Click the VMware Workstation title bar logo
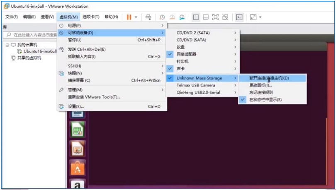Screen dimensions: 336x190 point(6,6)
